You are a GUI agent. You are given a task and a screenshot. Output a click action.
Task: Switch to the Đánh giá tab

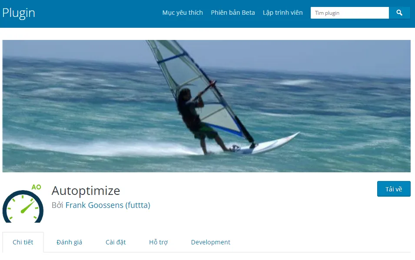70,242
